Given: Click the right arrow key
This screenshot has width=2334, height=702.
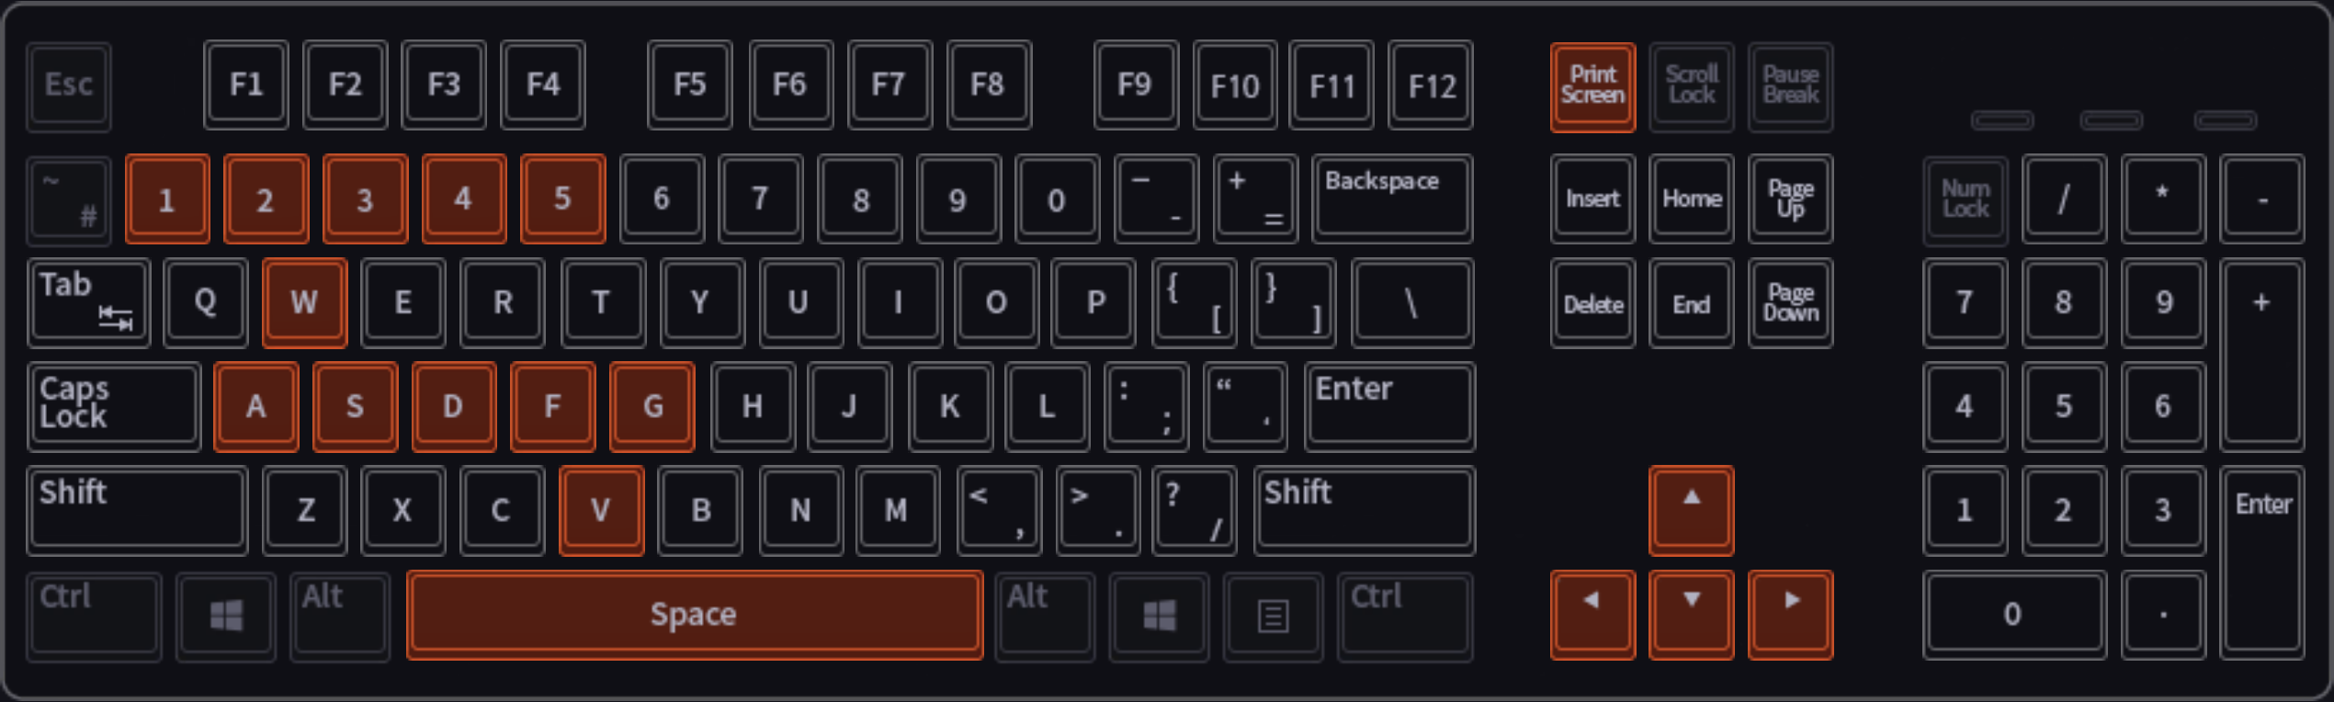Looking at the screenshot, I should (1790, 614).
